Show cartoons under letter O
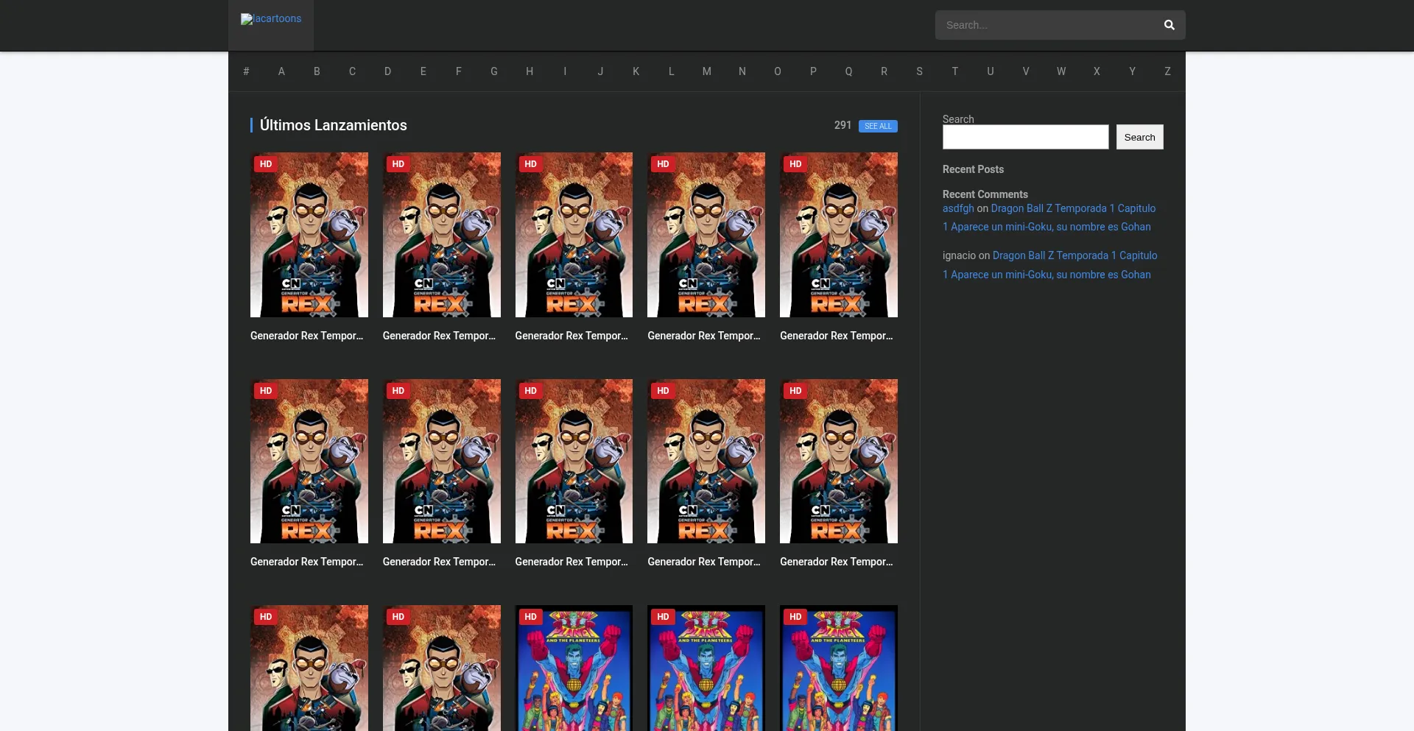The width and height of the screenshot is (1414, 731). point(778,71)
